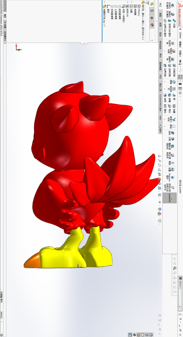183x337 pixels.
Task: Toggle RealView 图形 graphics
Action: [170, 177]
